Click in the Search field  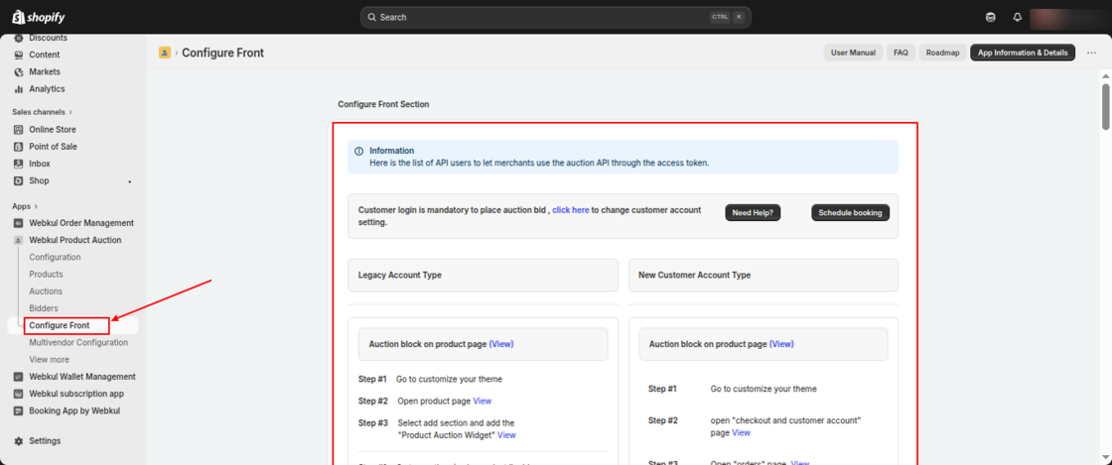(555, 17)
